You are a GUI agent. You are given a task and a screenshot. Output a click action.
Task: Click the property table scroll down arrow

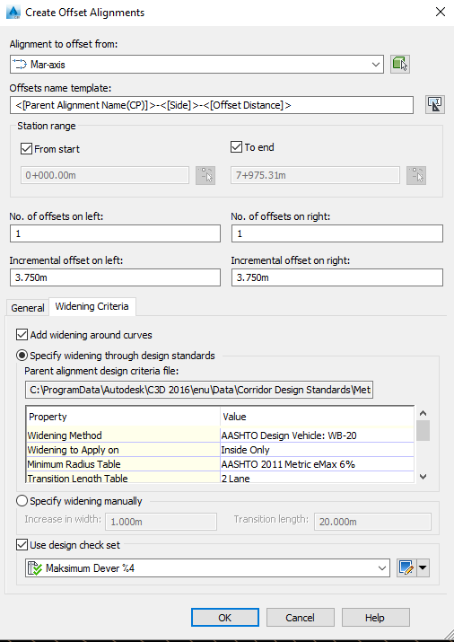click(423, 477)
